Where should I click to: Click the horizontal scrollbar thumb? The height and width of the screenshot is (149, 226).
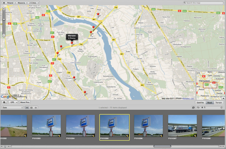(x=162, y=146)
